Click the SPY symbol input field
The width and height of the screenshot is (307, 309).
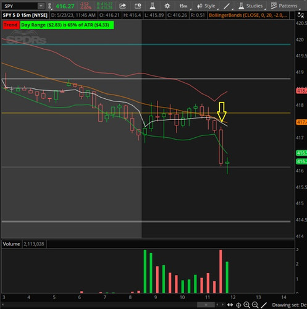(20, 6)
